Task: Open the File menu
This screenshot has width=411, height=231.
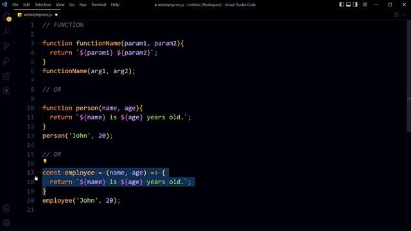Action: (x=15, y=4)
